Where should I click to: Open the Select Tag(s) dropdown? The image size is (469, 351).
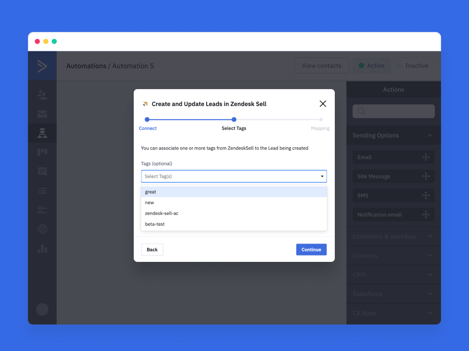[x=234, y=176]
